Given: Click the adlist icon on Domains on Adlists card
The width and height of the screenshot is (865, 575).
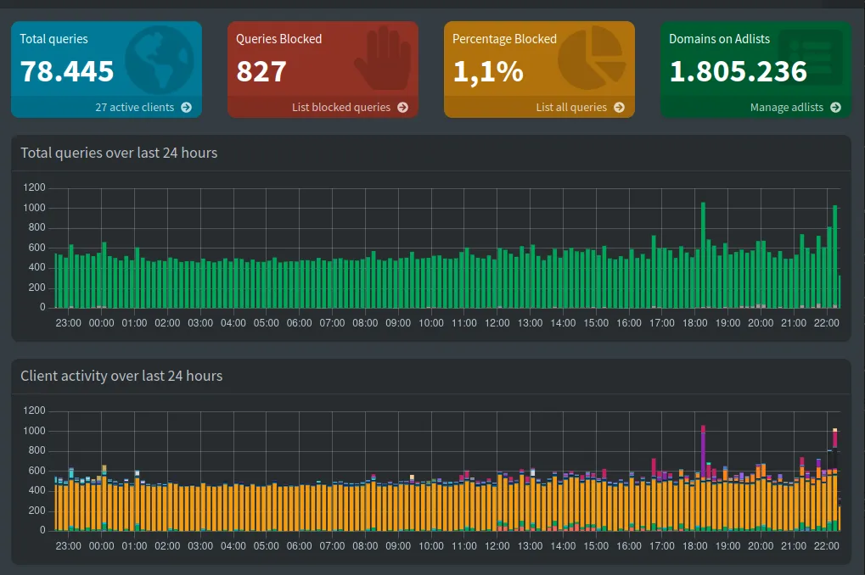Looking at the screenshot, I should [x=812, y=58].
